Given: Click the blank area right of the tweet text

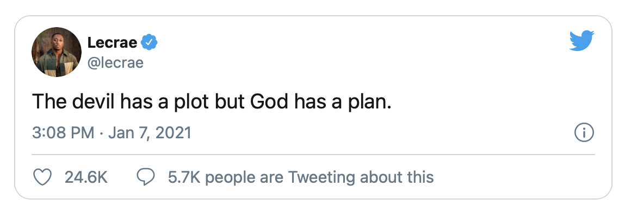Looking at the screenshot, I should 490,102.
